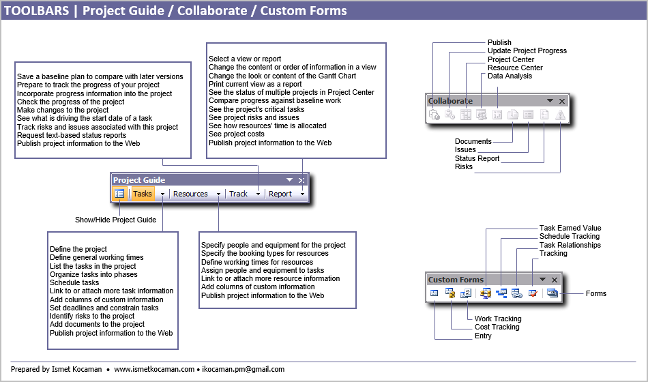This screenshot has height=382, width=648.
Task: Open the www.ismetkocaman.com link
Action: click(153, 370)
